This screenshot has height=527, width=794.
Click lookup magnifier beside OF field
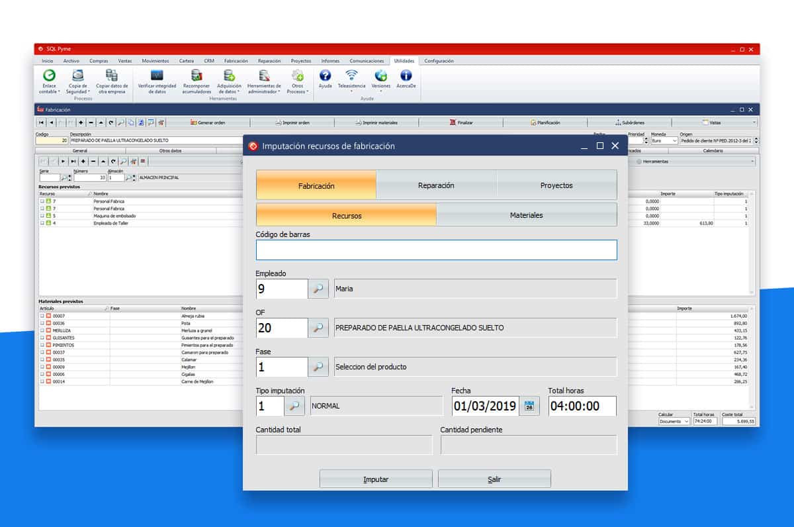pos(318,328)
